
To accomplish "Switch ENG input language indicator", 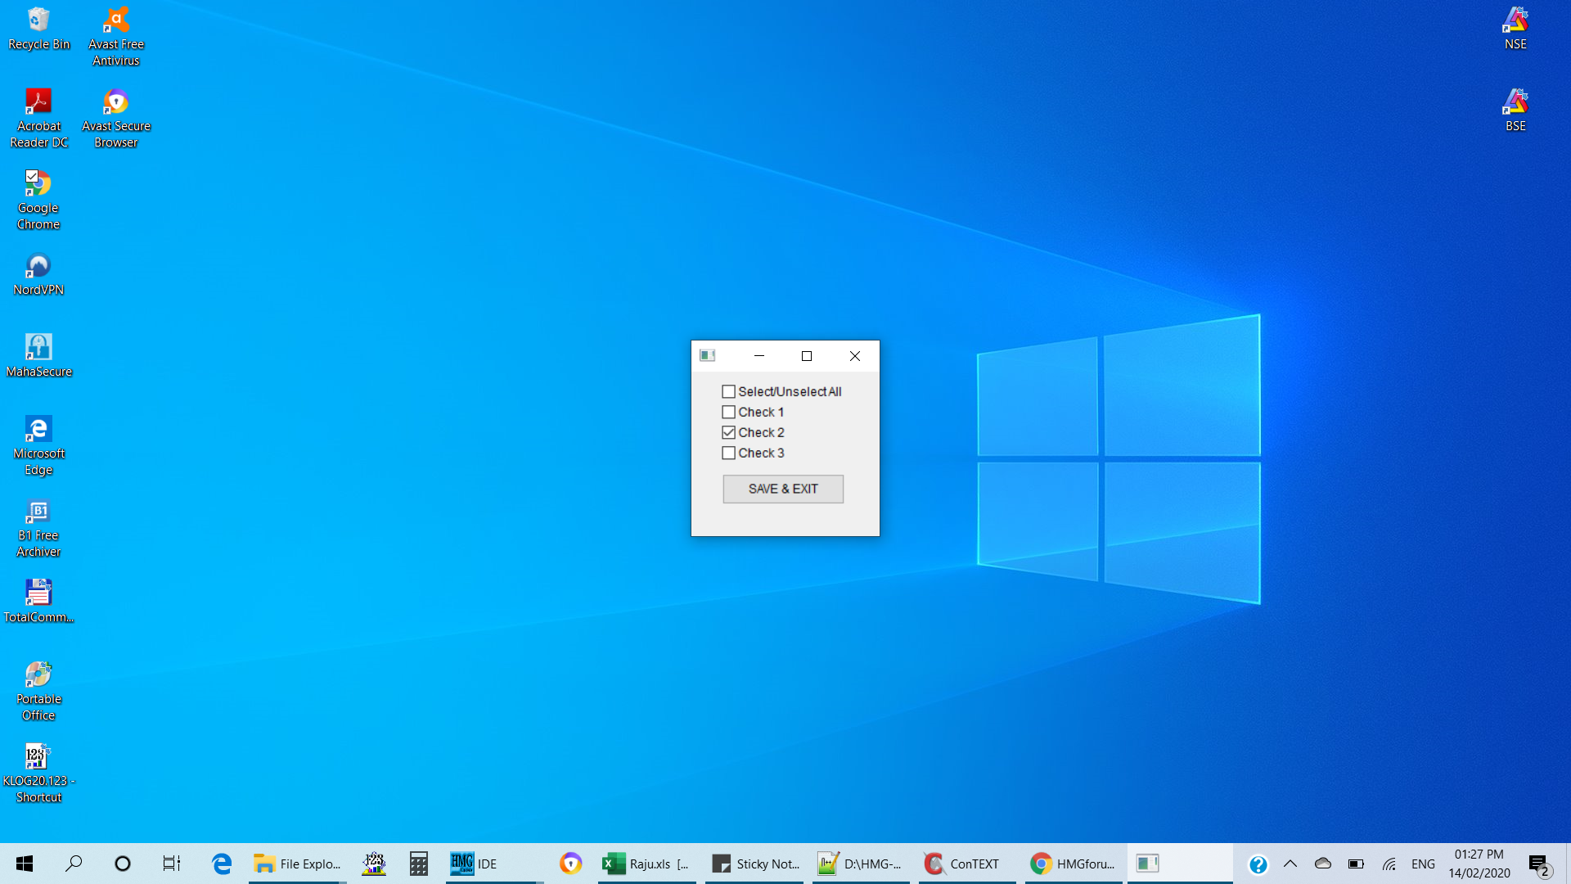I will 1423,864.
